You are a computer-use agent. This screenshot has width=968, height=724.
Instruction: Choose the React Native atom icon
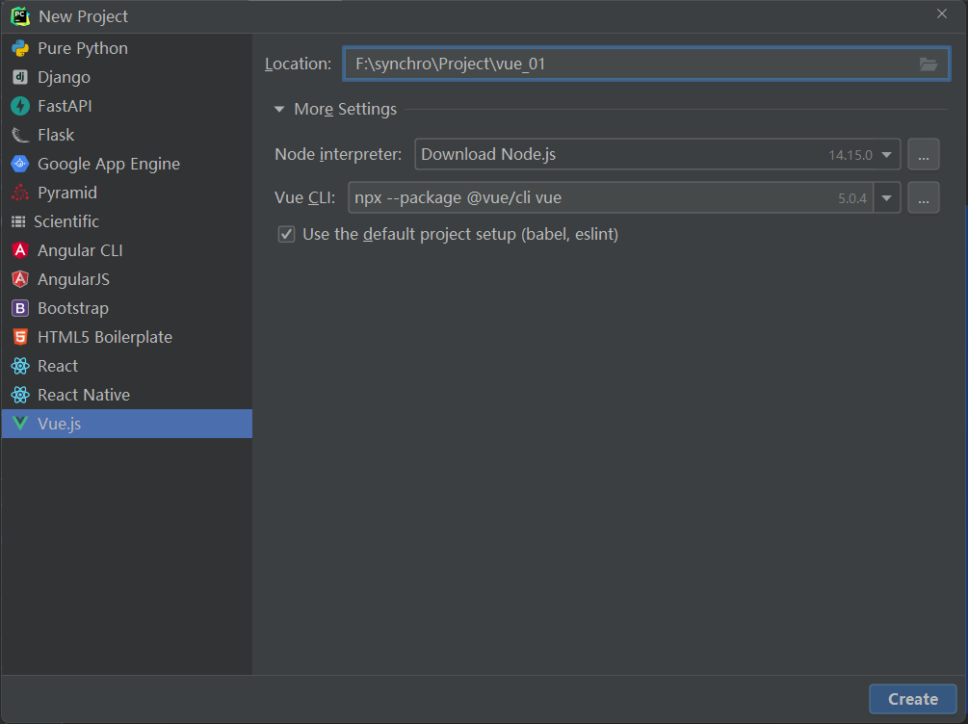click(x=20, y=395)
